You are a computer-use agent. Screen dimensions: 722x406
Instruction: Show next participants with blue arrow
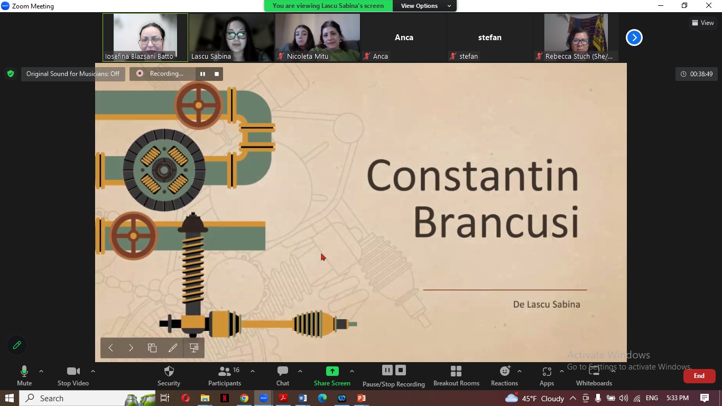[x=634, y=38]
